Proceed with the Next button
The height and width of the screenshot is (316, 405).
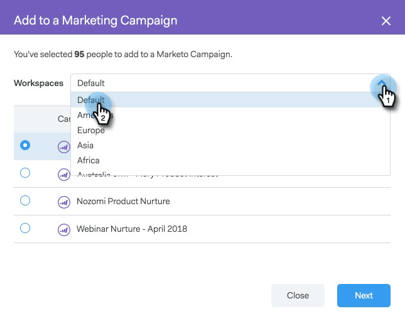click(x=364, y=295)
